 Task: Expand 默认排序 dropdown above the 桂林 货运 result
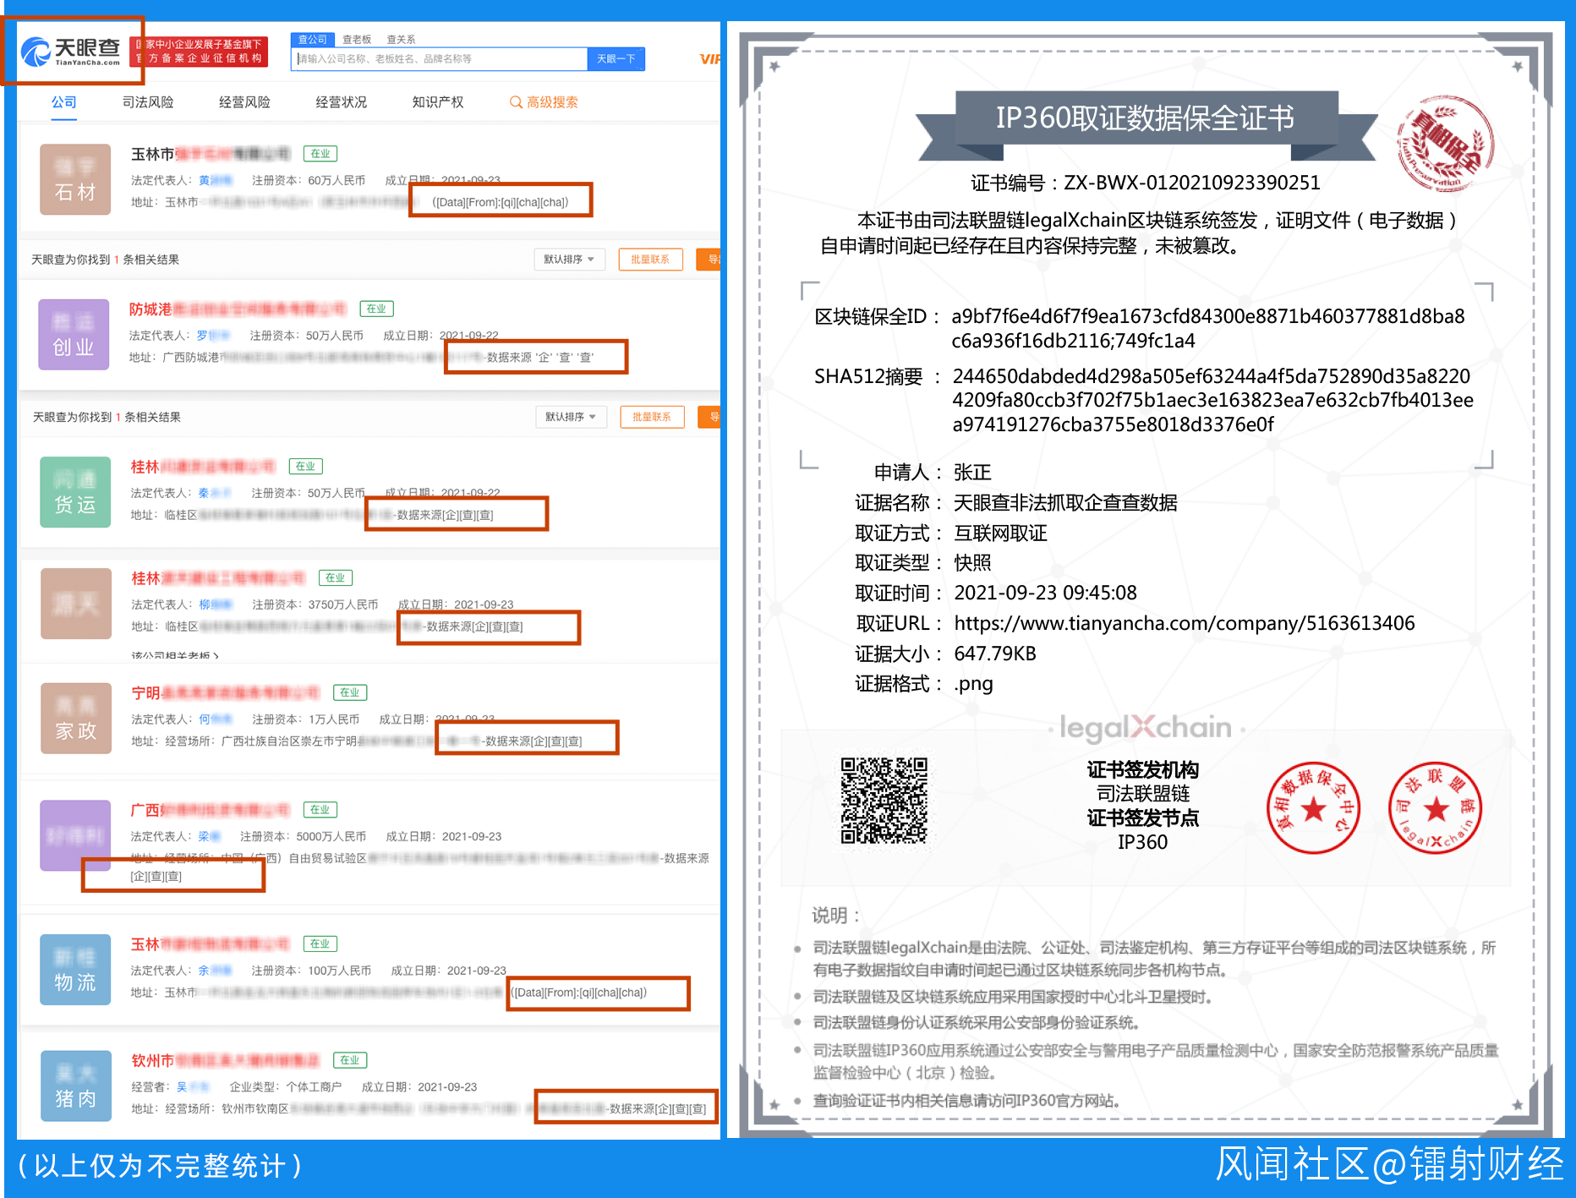coord(571,417)
